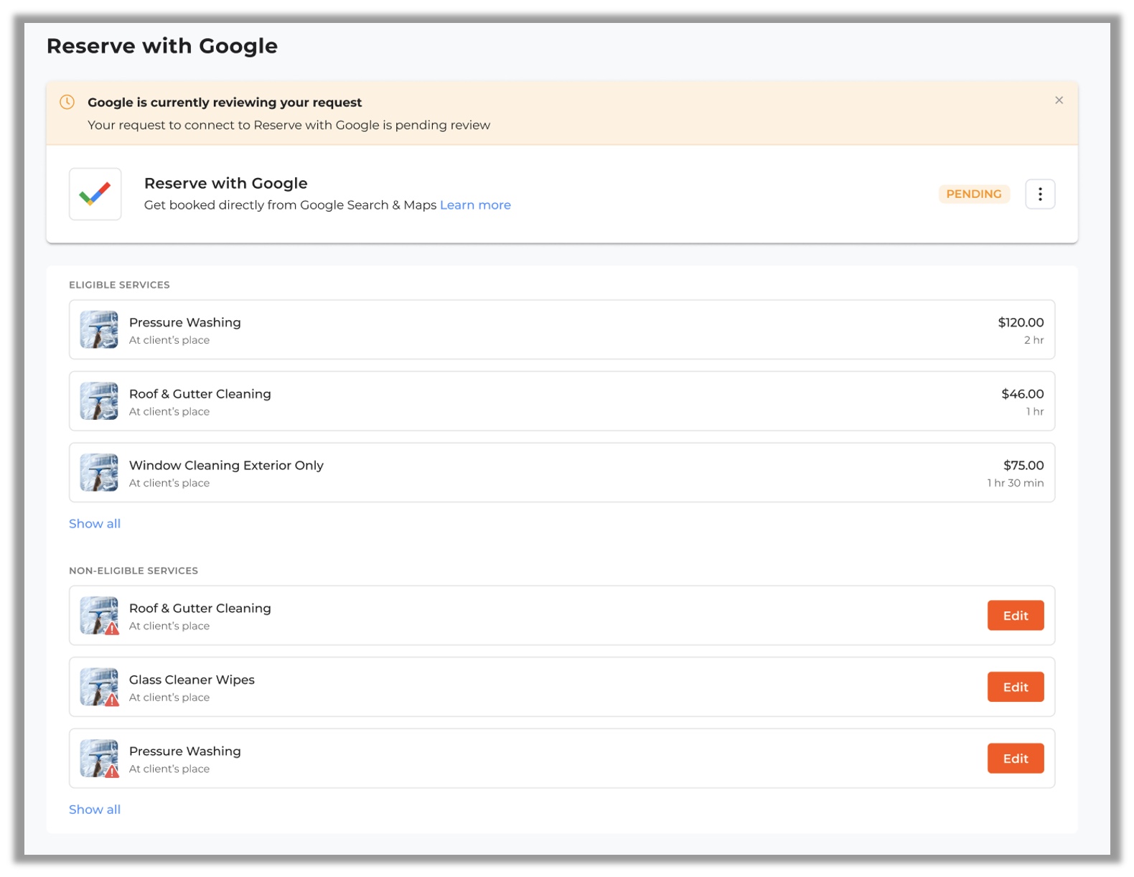Click the 2 hr duration of Pressure Washing
This screenshot has height=877, width=1134.
point(1034,340)
